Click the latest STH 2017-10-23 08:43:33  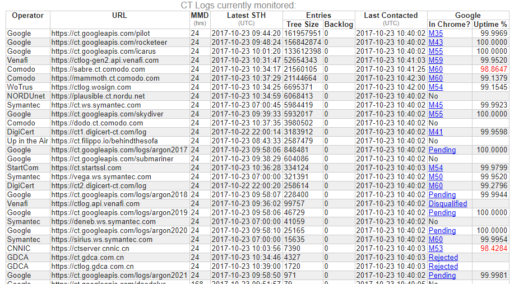pos(246,141)
